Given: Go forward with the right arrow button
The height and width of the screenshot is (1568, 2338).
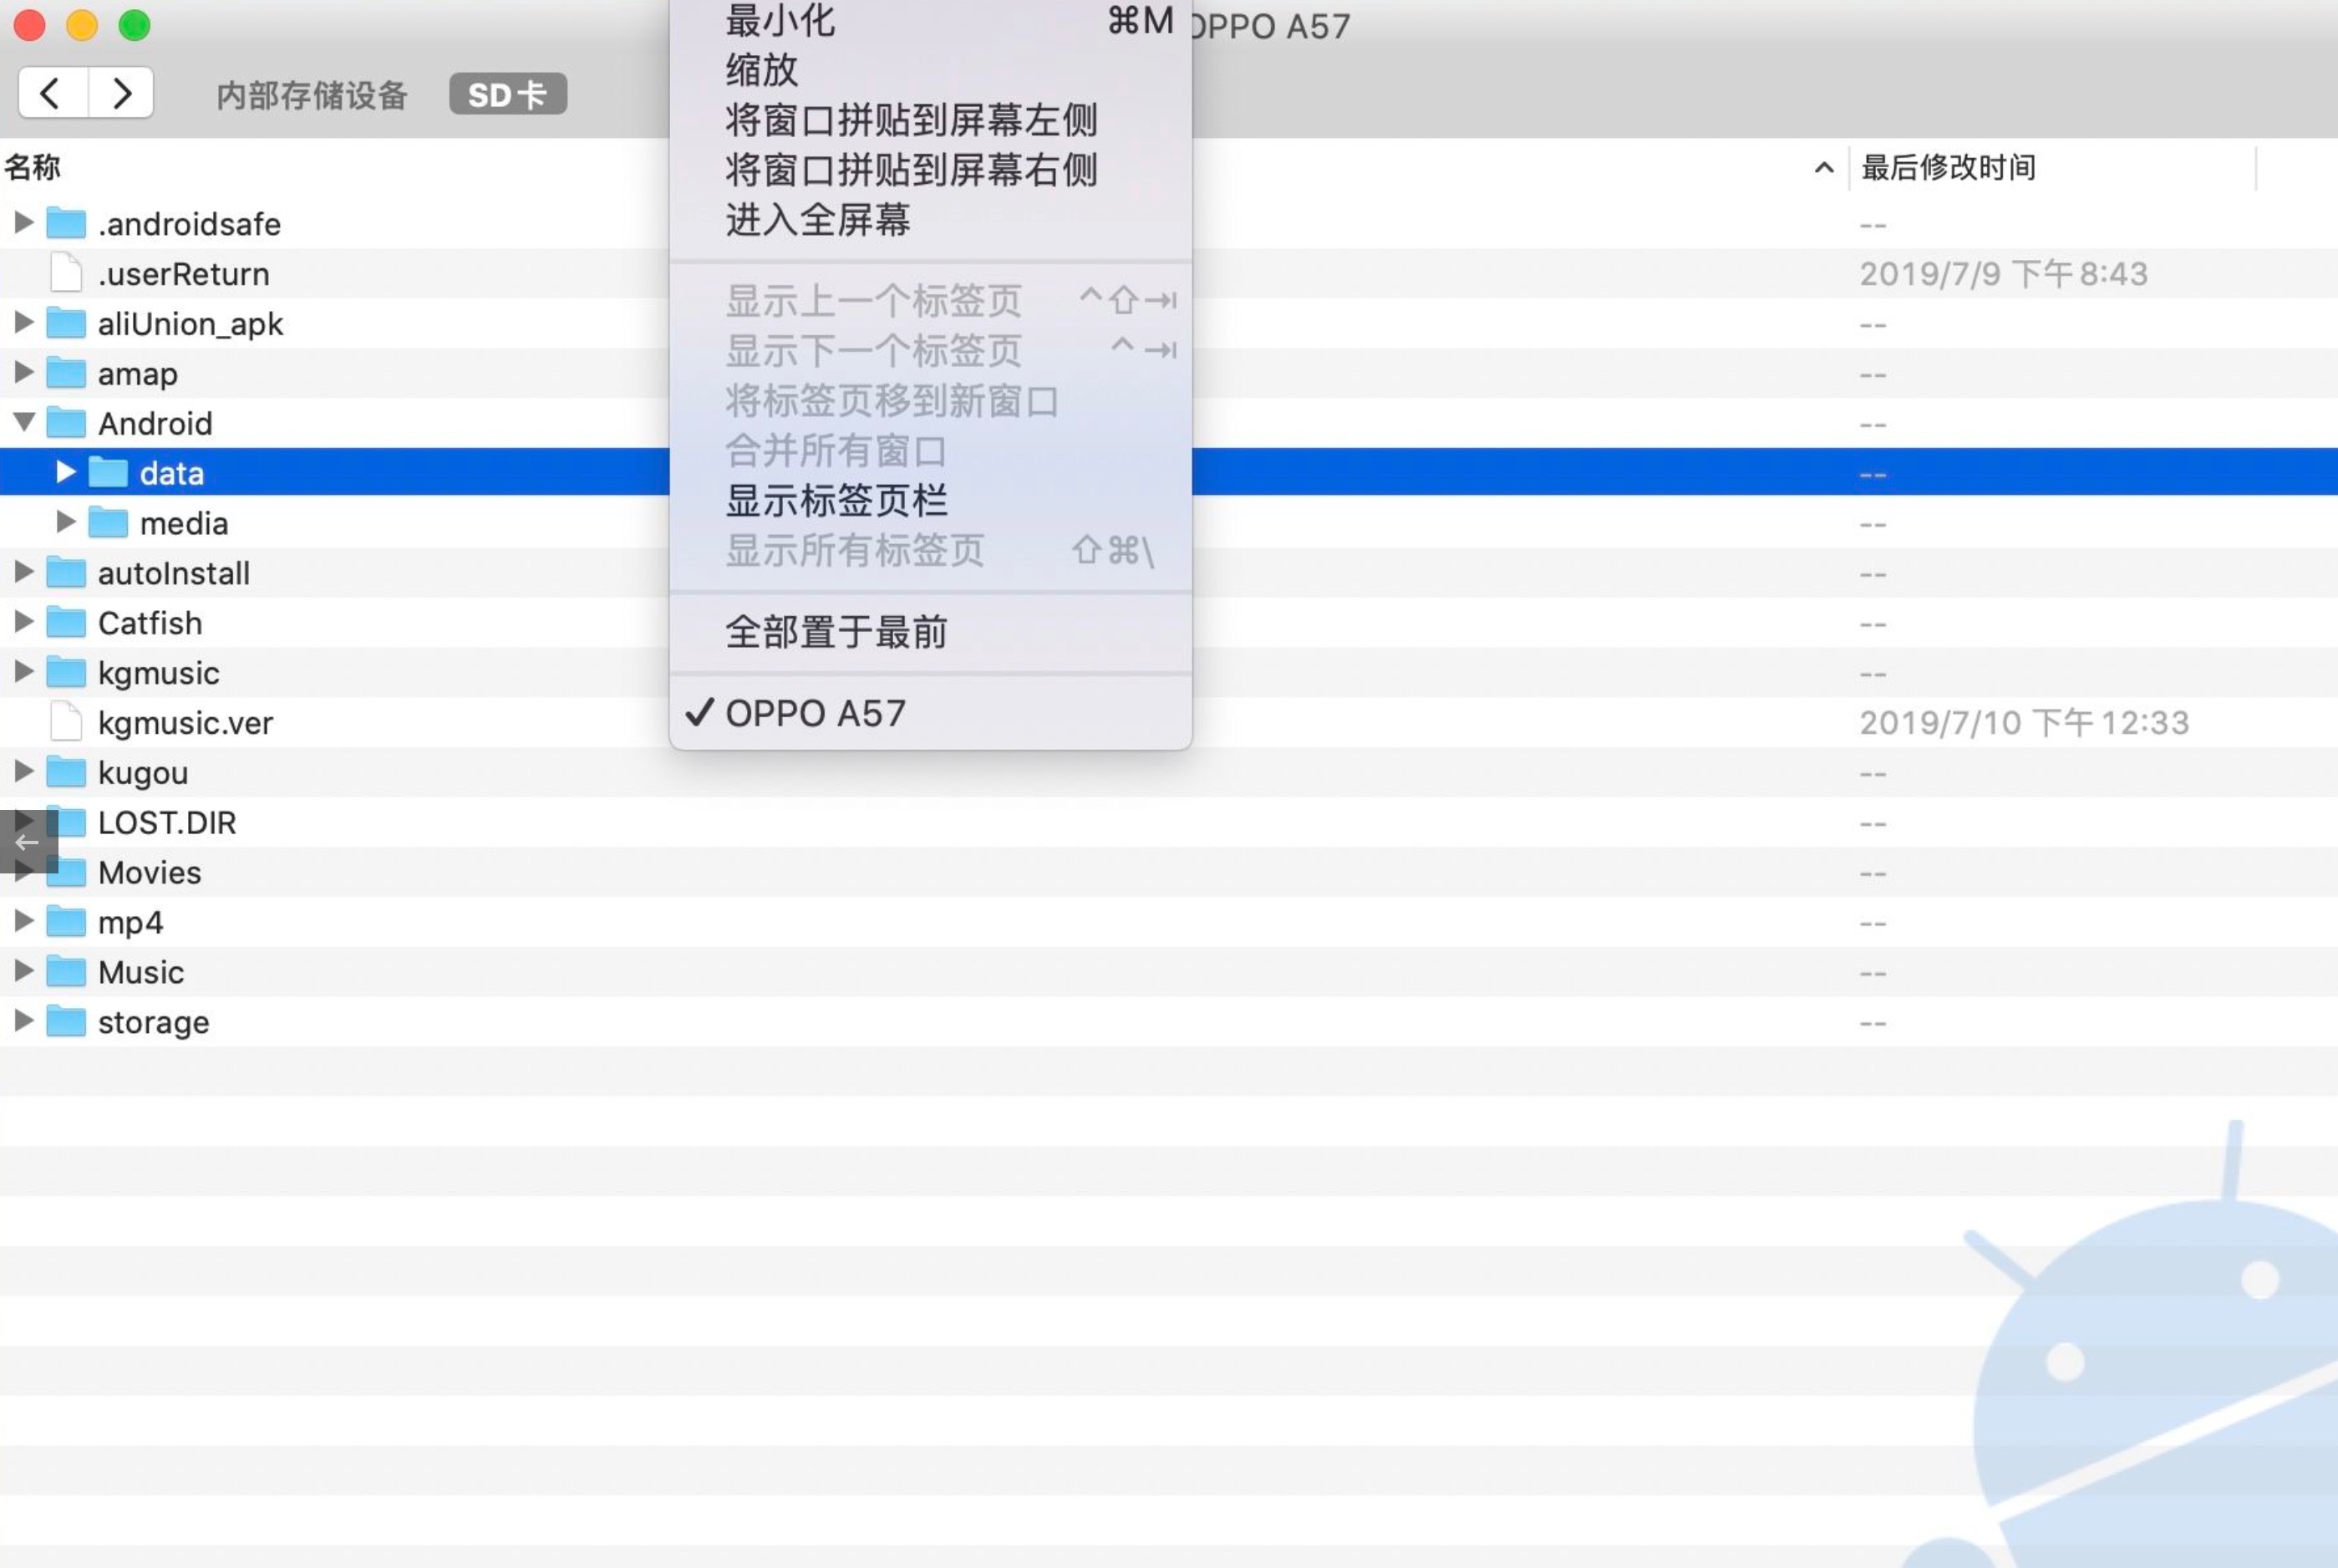Looking at the screenshot, I should pos(121,94).
